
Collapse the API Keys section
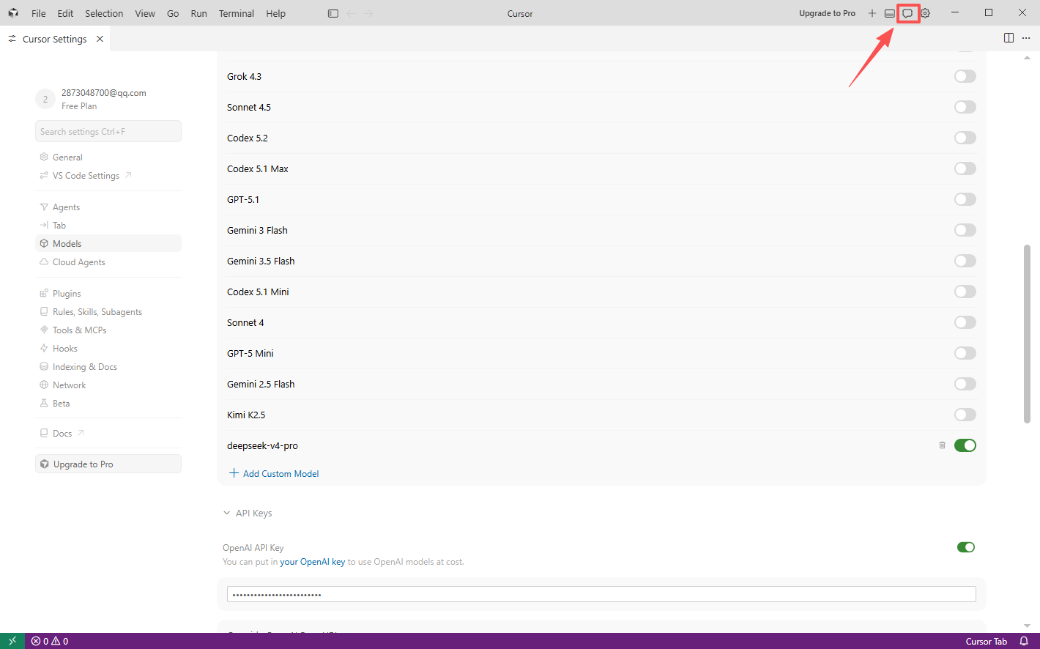(x=248, y=513)
